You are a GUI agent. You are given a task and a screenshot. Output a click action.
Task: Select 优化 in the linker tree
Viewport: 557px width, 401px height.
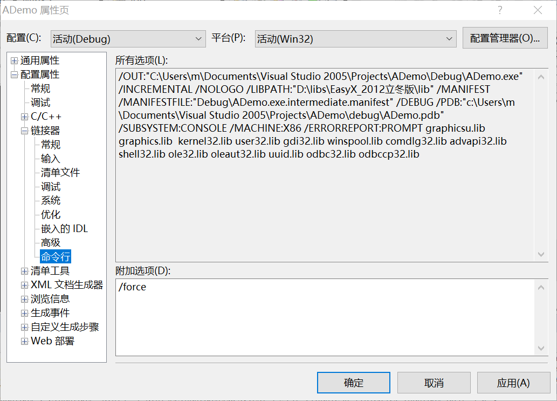coord(51,215)
